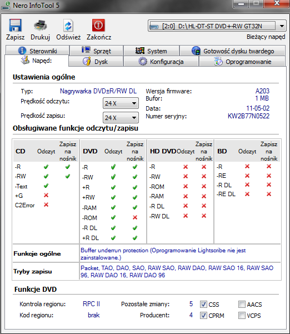Click the Zapisz button label
Image resolution: width=290 pixels, height=334 pixels.
point(15,37)
